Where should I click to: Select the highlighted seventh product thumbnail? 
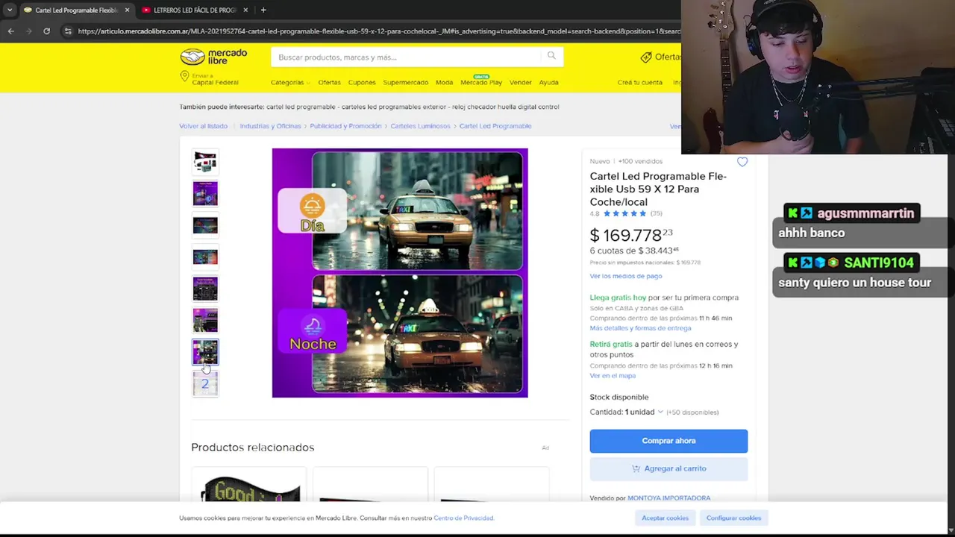pyautogui.click(x=205, y=352)
